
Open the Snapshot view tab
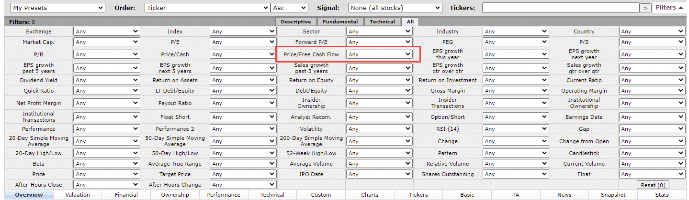pos(613,195)
